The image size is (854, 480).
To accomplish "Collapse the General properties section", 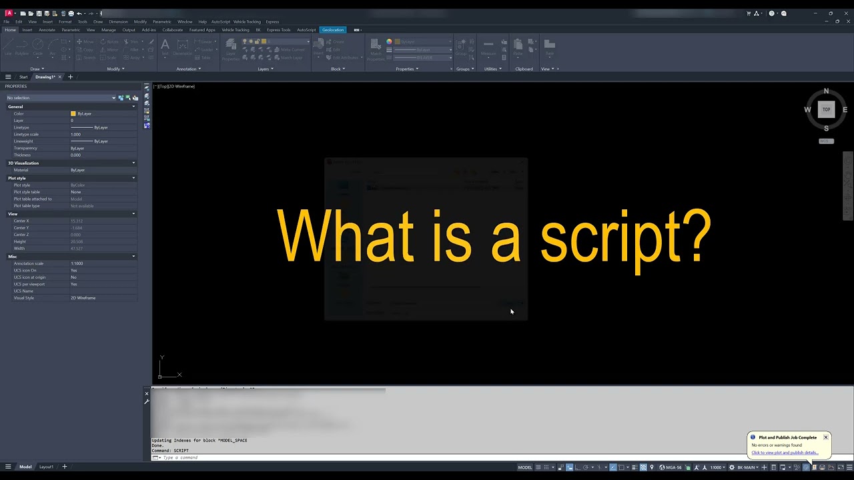I will coord(133,107).
